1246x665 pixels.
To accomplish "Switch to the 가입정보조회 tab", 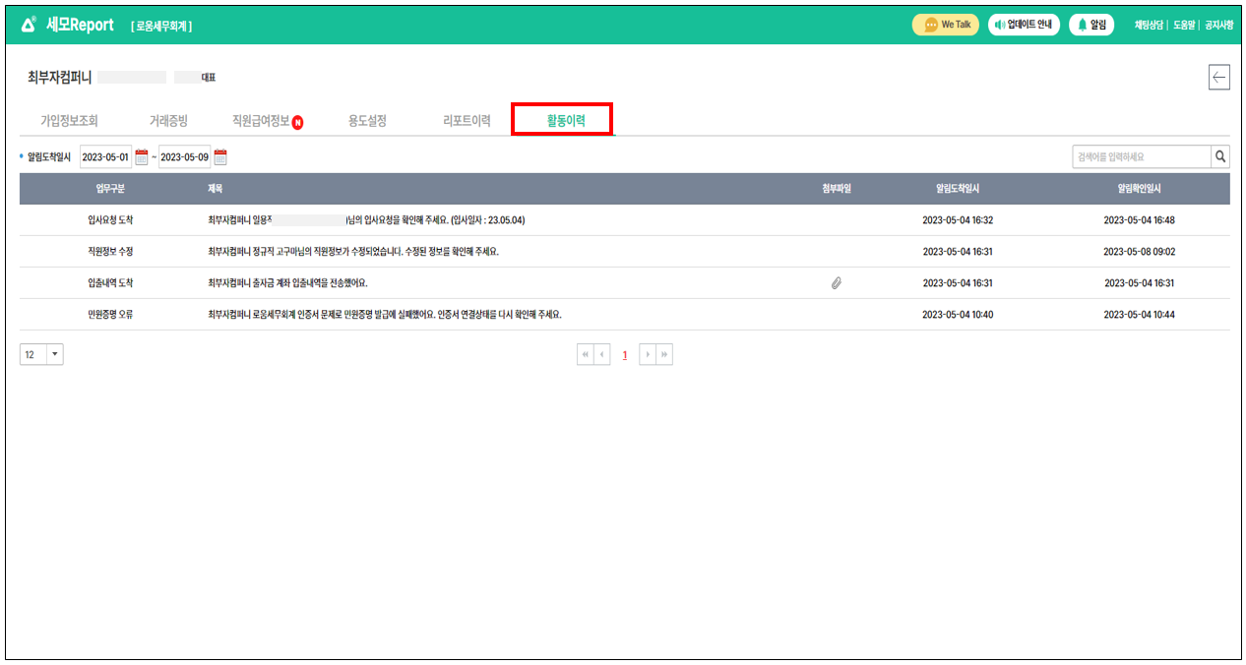I will coord(69,121).
